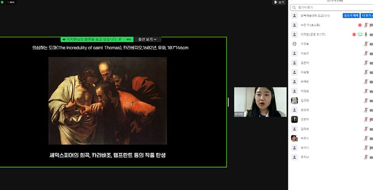
Task: Click muted mic beside the family photo avatar
Action: [x=366, y=138]
